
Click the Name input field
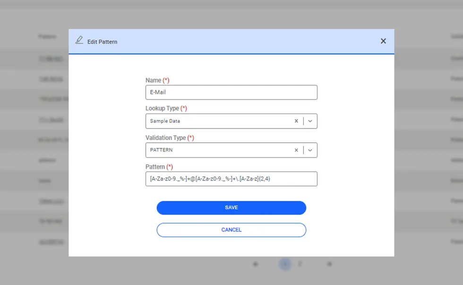(231, 93)
